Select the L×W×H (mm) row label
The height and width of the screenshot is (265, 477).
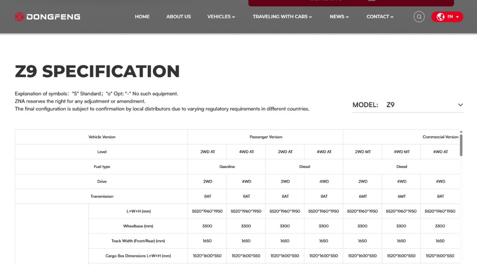tap(139, 211)
